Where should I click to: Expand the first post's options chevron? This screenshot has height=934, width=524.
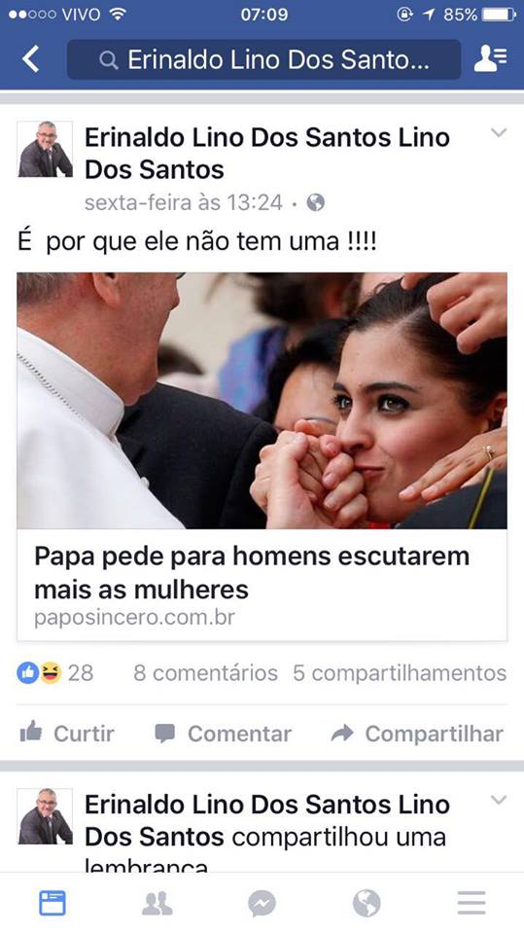(499, 133)
